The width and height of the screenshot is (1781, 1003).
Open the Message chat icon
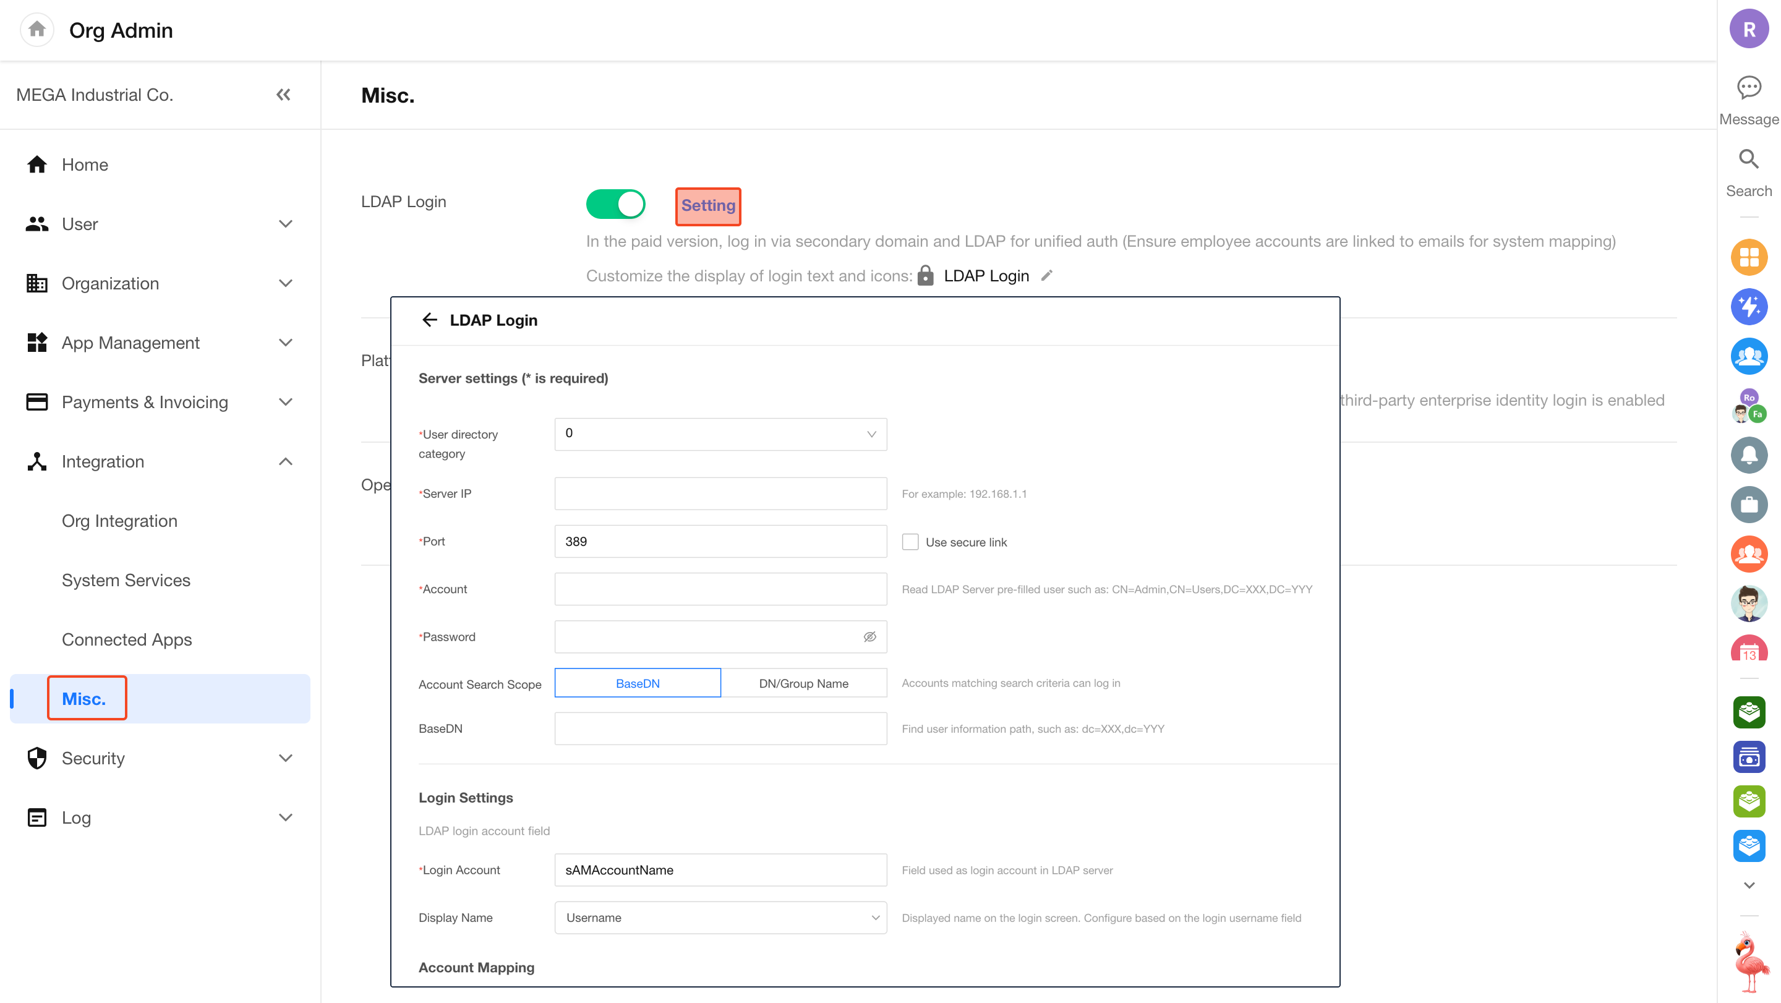1748,88
